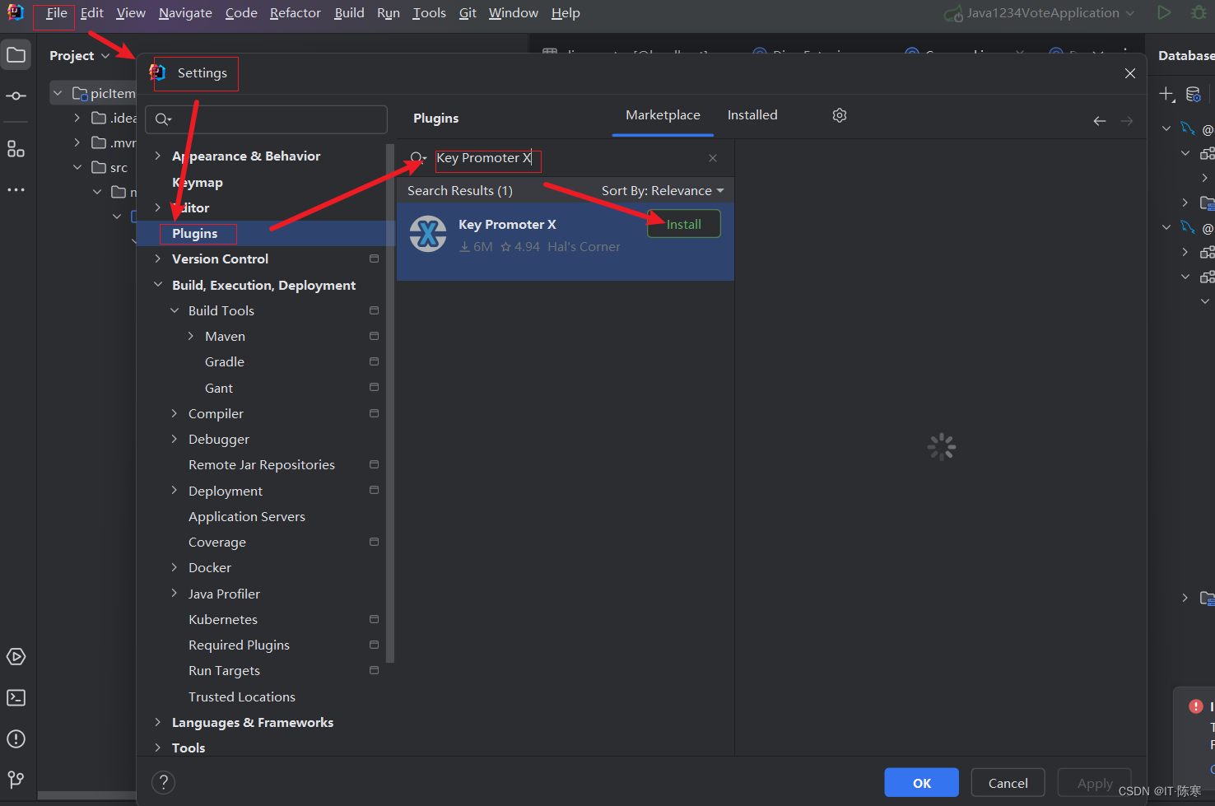Image resolution: width=1215 pixels, height=806 pixels.
Task: Click the disabled Apply button
Action: [1094, 783]
